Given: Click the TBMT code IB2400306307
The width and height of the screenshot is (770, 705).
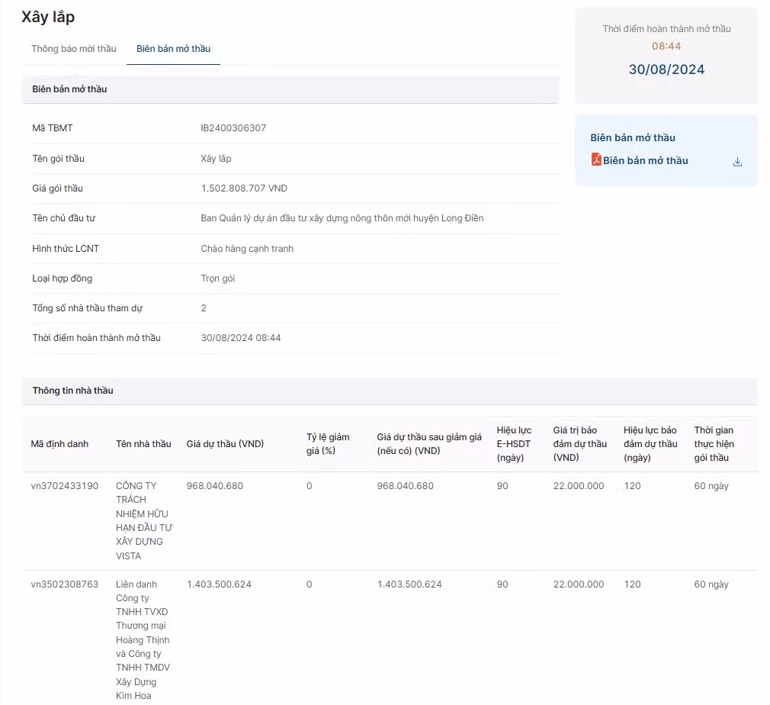Looking at the screenshot, I should (x=233, y=128).
